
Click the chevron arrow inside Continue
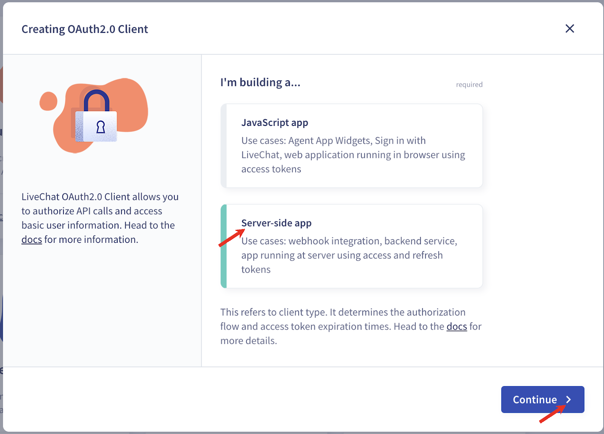(x=569, y=400)
